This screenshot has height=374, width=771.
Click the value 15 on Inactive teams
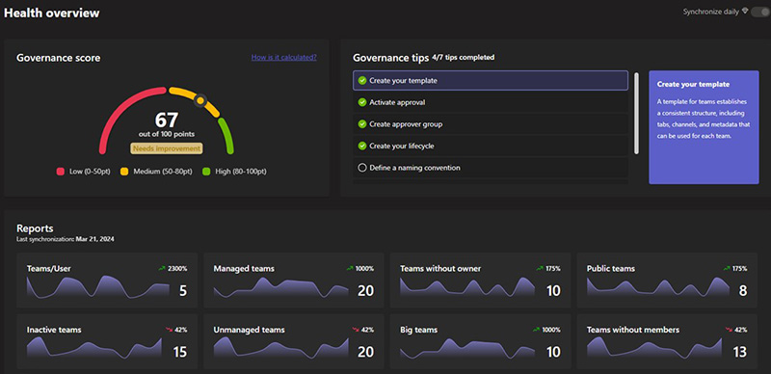tap(179, 353)
